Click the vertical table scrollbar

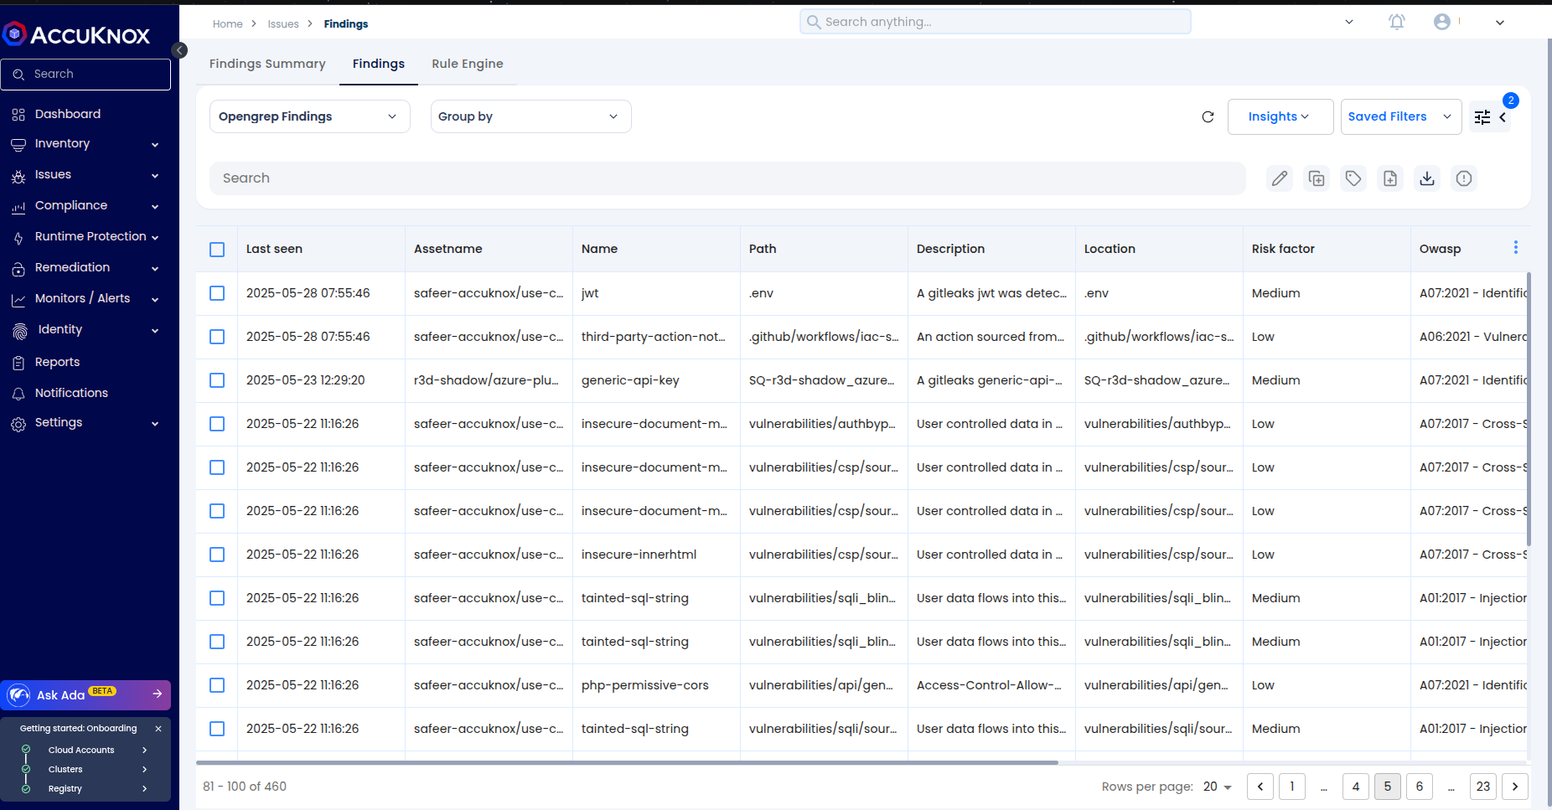point(1529,408)
